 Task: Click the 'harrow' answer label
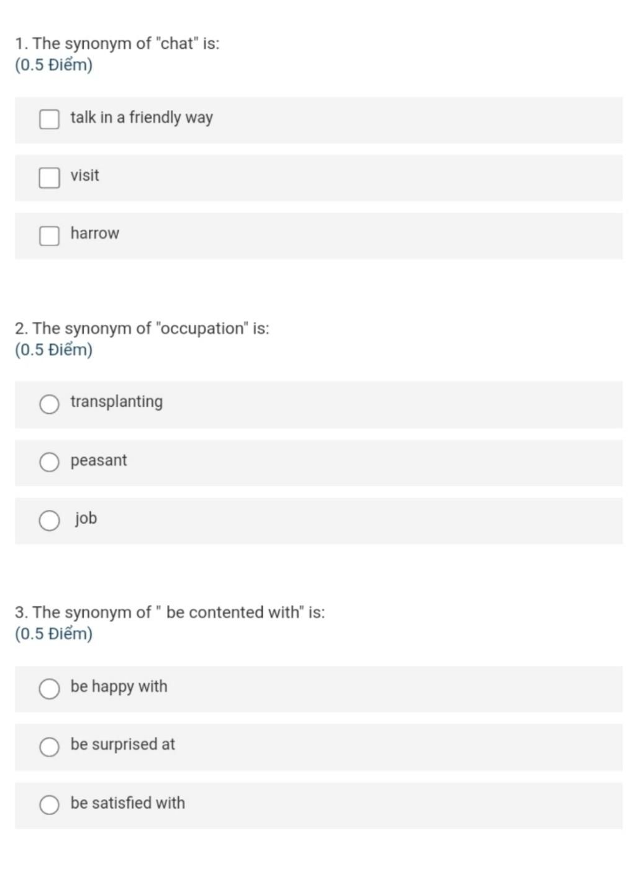[94, 233]
